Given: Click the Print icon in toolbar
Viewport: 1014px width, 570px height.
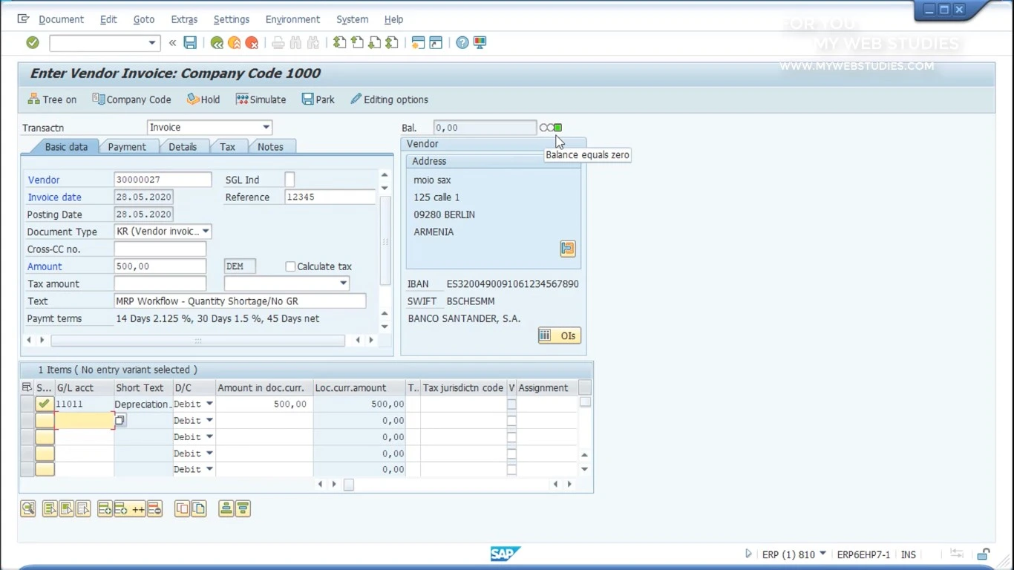Looking at the screenshot, I should tap(278, 43).
